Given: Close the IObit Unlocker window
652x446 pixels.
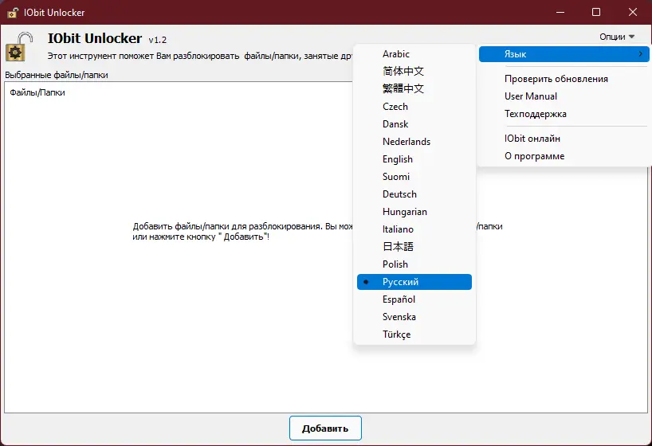Looking at the screenshot, I should pyautogui.click(x=632, y=12).
